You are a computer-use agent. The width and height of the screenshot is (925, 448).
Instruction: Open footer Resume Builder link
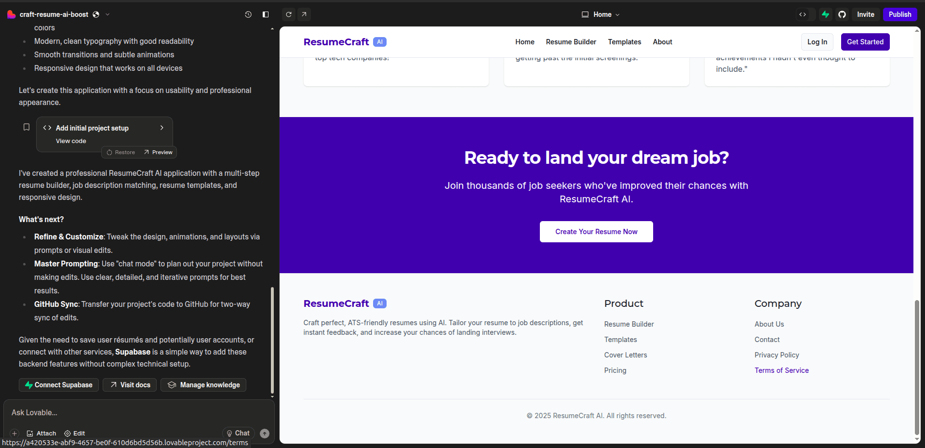[629, 324]
